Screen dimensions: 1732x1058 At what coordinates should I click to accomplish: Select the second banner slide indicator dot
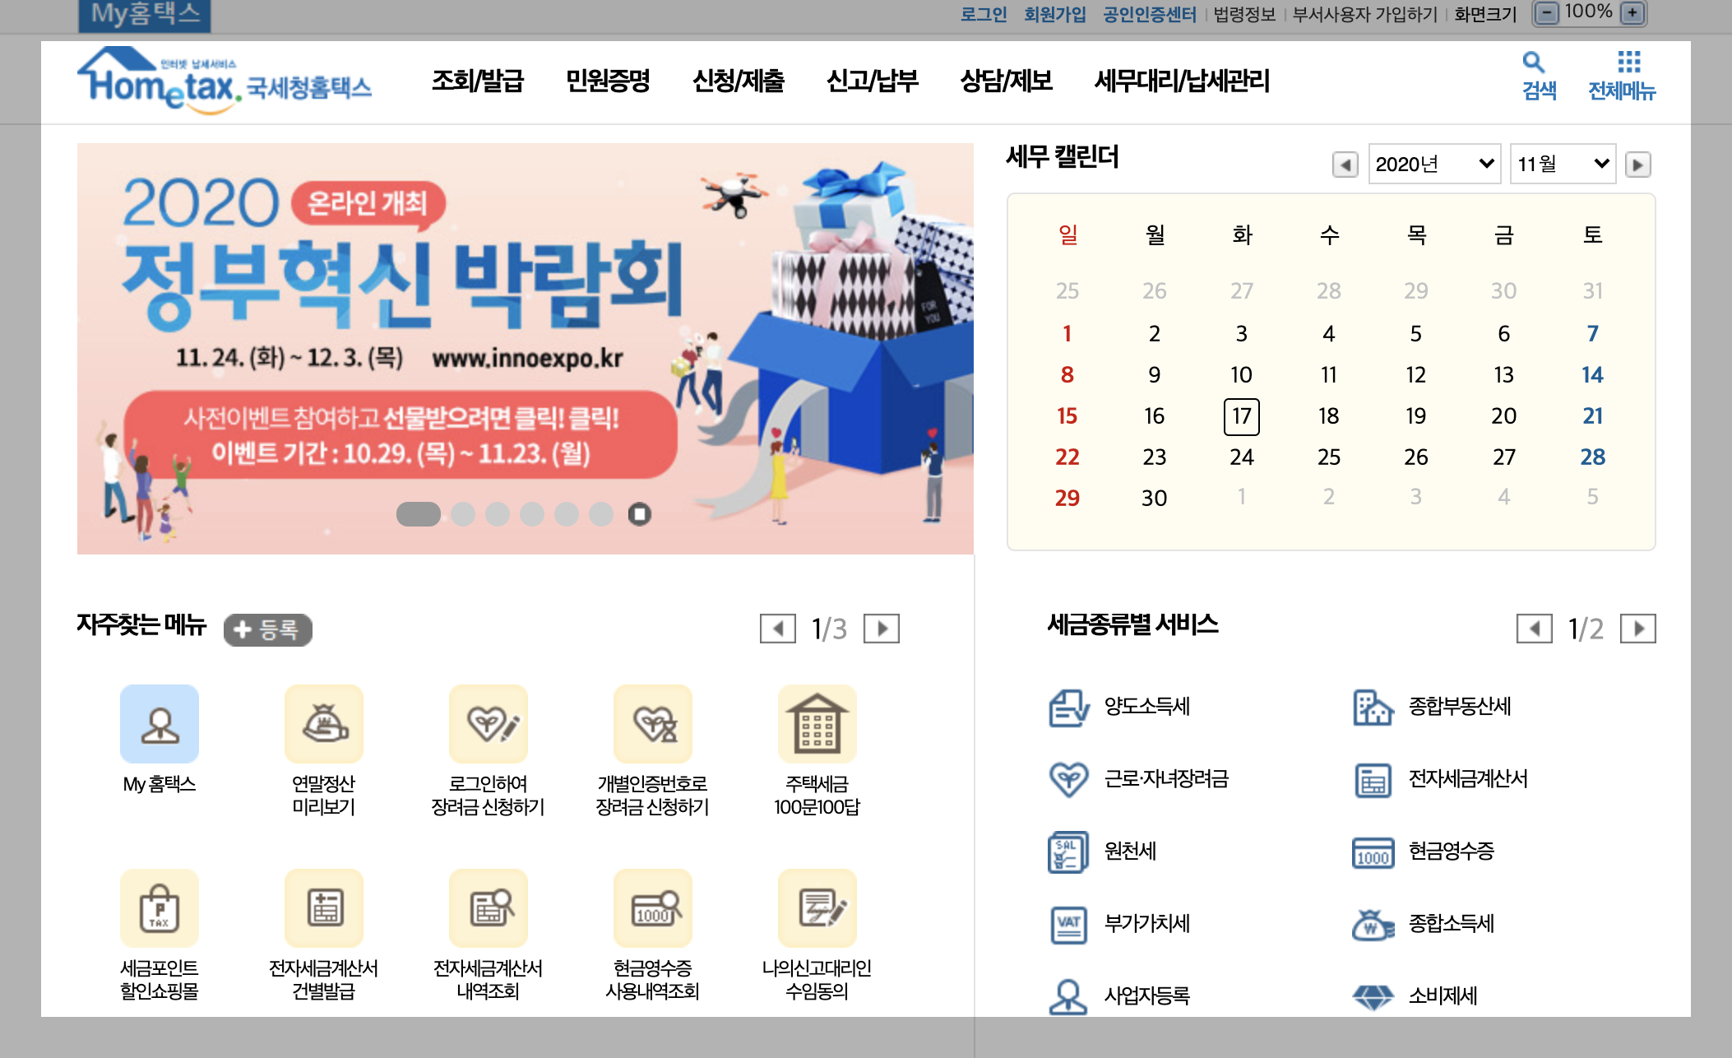[x=463, y=514]
